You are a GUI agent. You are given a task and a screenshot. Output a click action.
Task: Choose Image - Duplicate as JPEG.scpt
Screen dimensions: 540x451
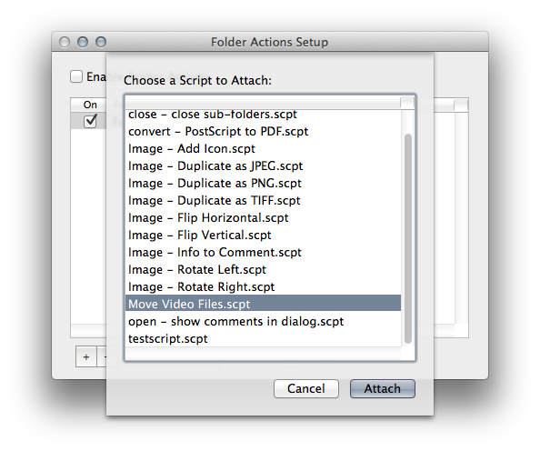263,165
